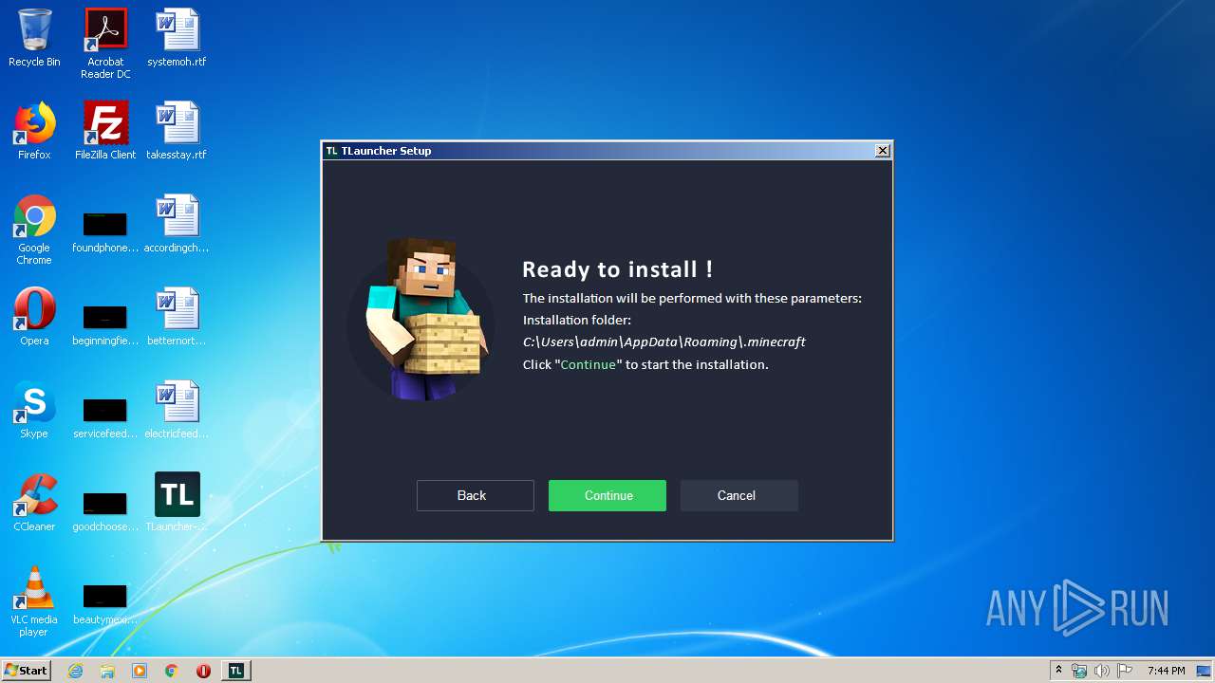1215x683 pixels.
Task: Close the TLauncher Setup window
Action: (883, 151)
